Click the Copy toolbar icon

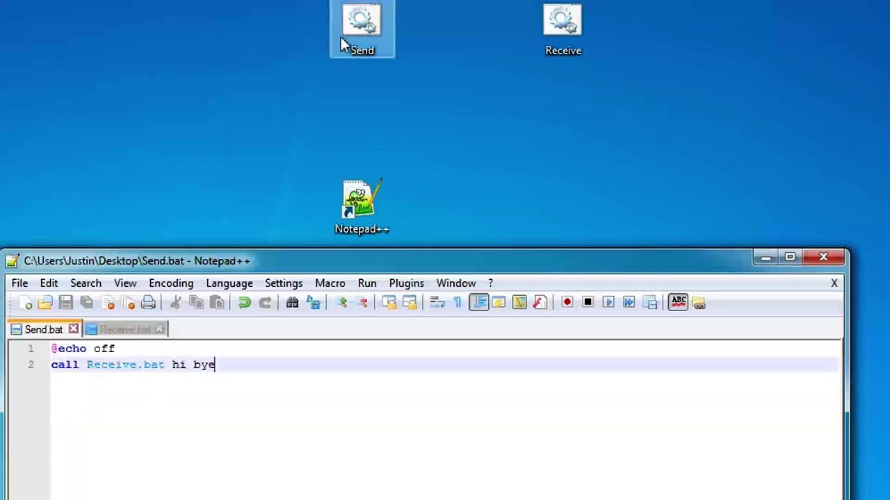point(196,303)
